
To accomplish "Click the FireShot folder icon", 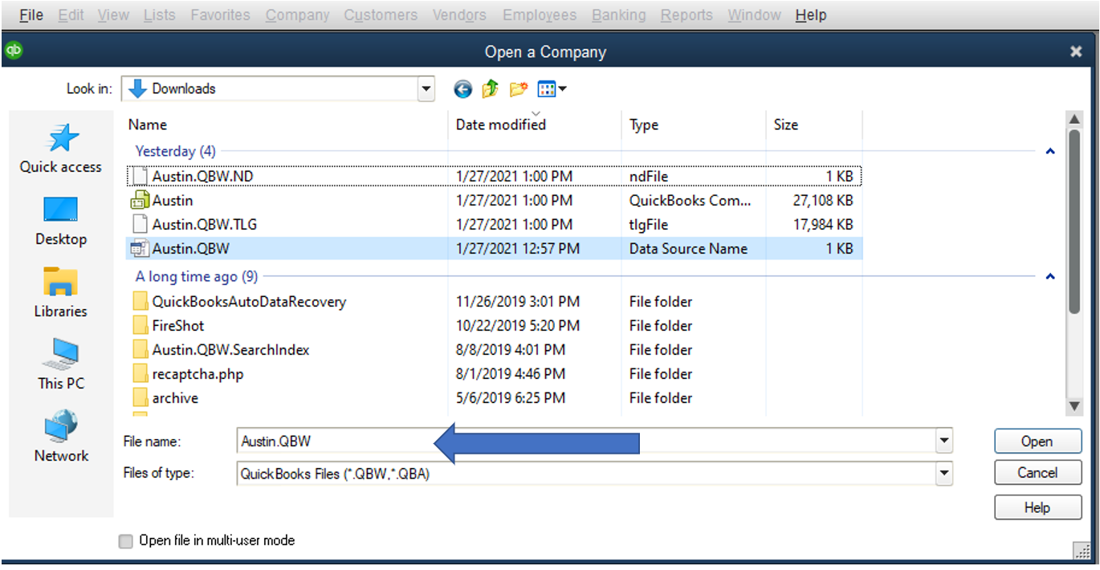I will (x=140, y=326).
